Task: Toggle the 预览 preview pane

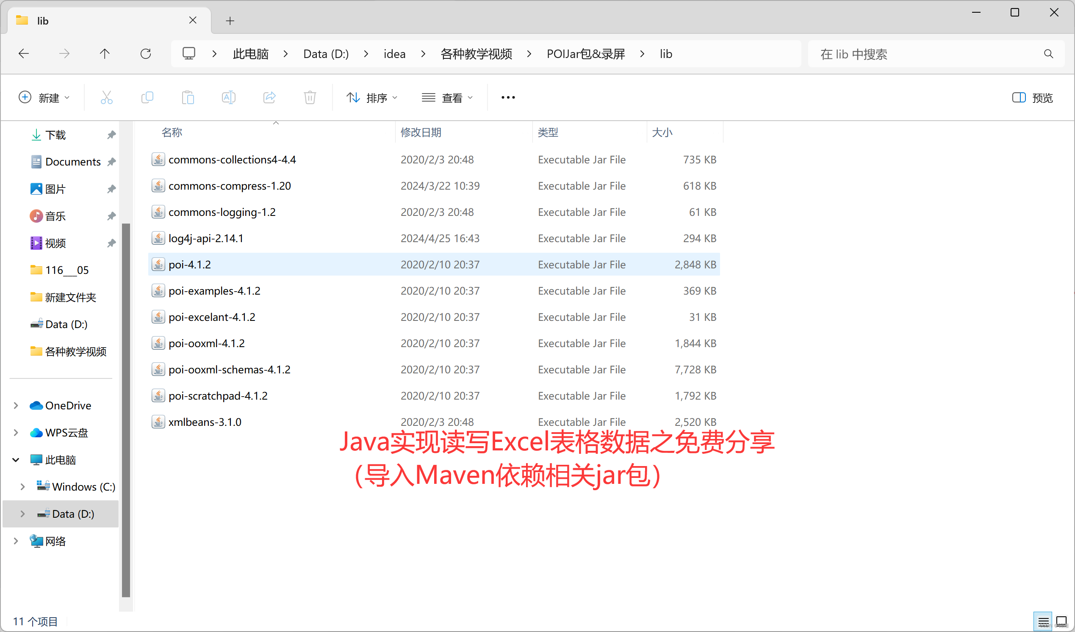Action: (1031, 97)
